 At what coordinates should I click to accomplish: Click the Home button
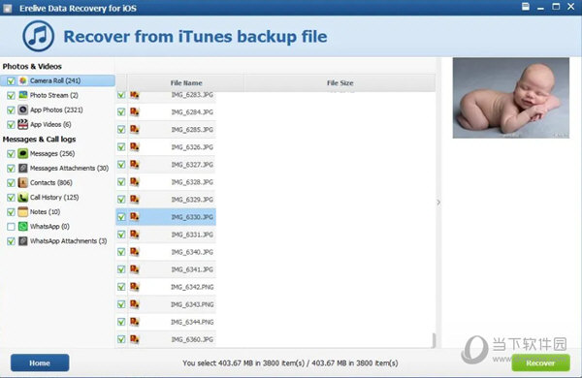[x=40, y=362]
